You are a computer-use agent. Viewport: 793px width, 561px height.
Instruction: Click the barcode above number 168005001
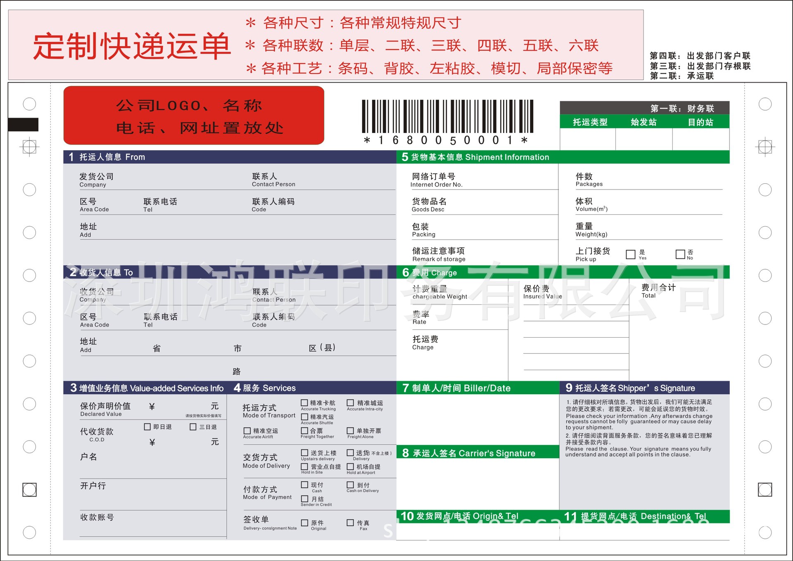point(447,116)
